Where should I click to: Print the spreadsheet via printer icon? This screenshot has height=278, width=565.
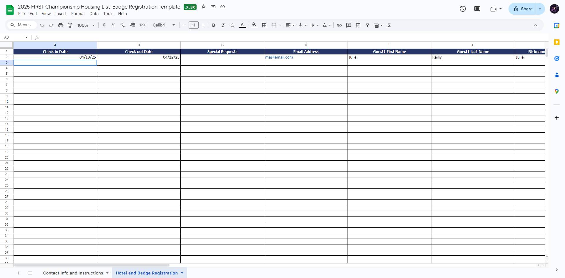pos(61,25)
